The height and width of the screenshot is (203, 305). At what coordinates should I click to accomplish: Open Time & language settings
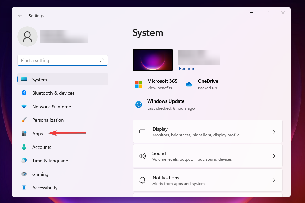[x=63, y=160]
